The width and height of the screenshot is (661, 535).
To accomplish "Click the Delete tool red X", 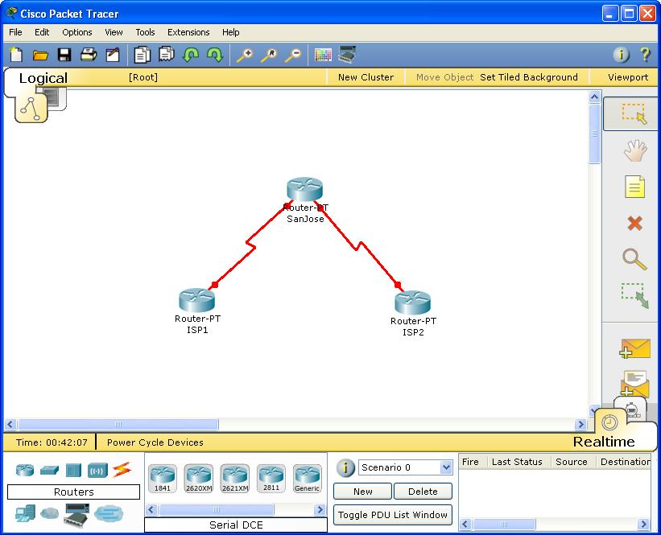I will pos(634,223).
